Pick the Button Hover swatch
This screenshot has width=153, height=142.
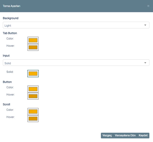pyautogui.click(x=33, y=96)
